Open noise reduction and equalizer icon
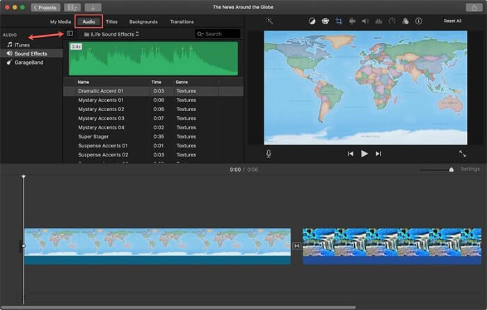Image resolution: width=487 pixels, height=310 pixels. (378, 21)
